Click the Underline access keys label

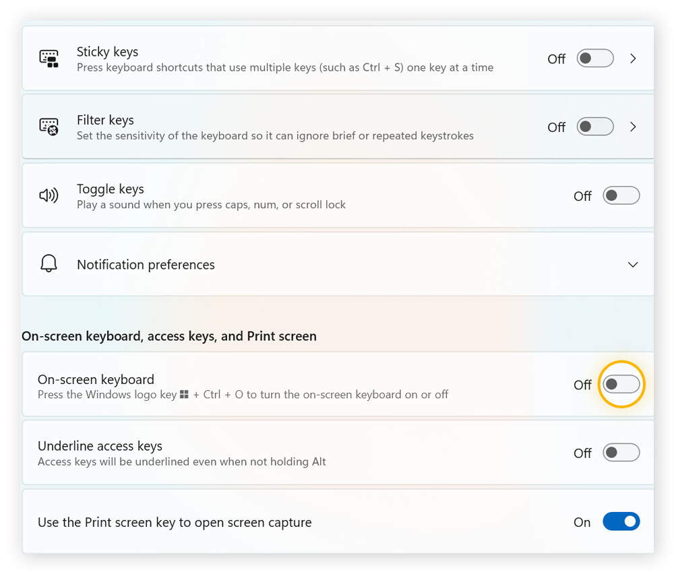(100, 446)
